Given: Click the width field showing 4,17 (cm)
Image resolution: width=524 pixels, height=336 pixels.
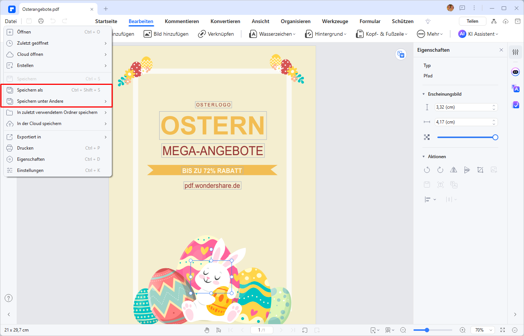Looking at the screenshot, I should tap(466, 122).
